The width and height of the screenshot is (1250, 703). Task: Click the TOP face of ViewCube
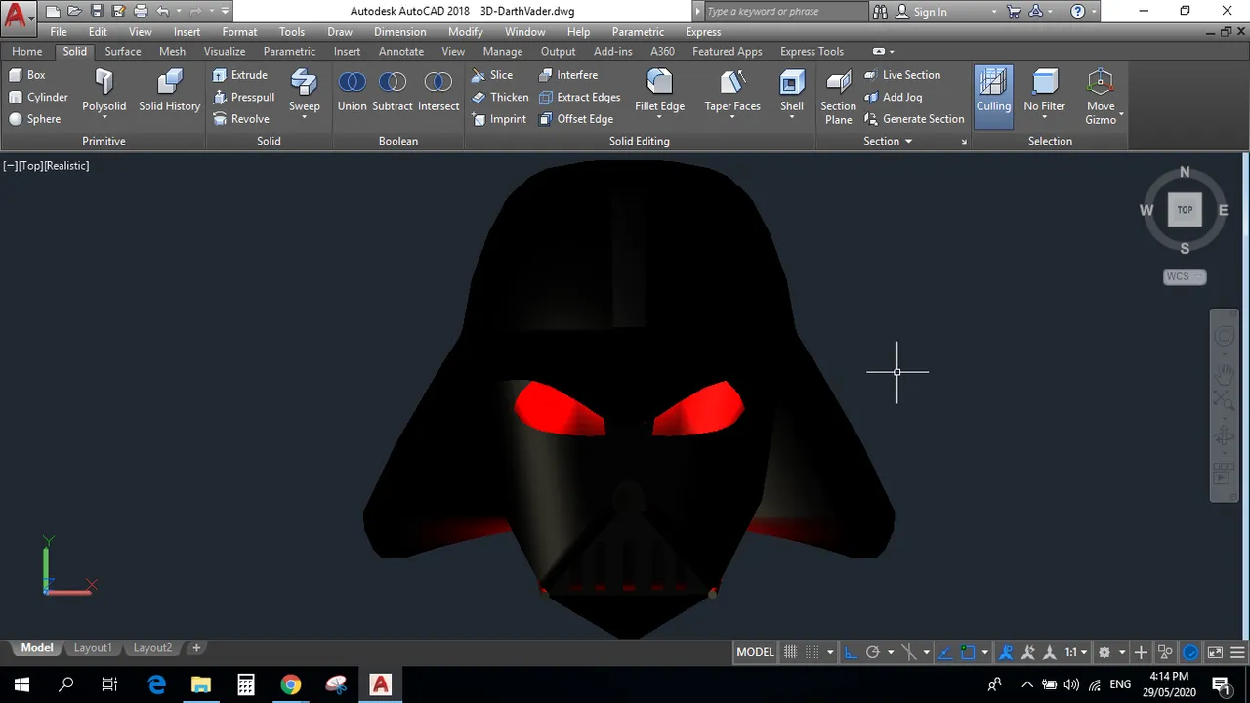point(1185,210)
